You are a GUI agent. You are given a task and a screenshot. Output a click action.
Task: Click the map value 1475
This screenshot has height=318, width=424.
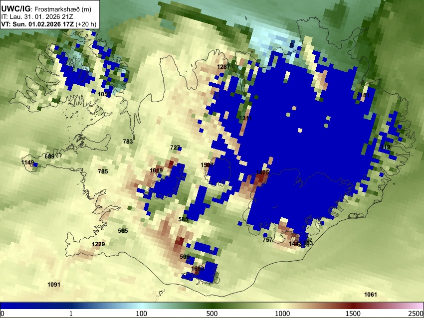pyautogui.click(x=262, y=172)
